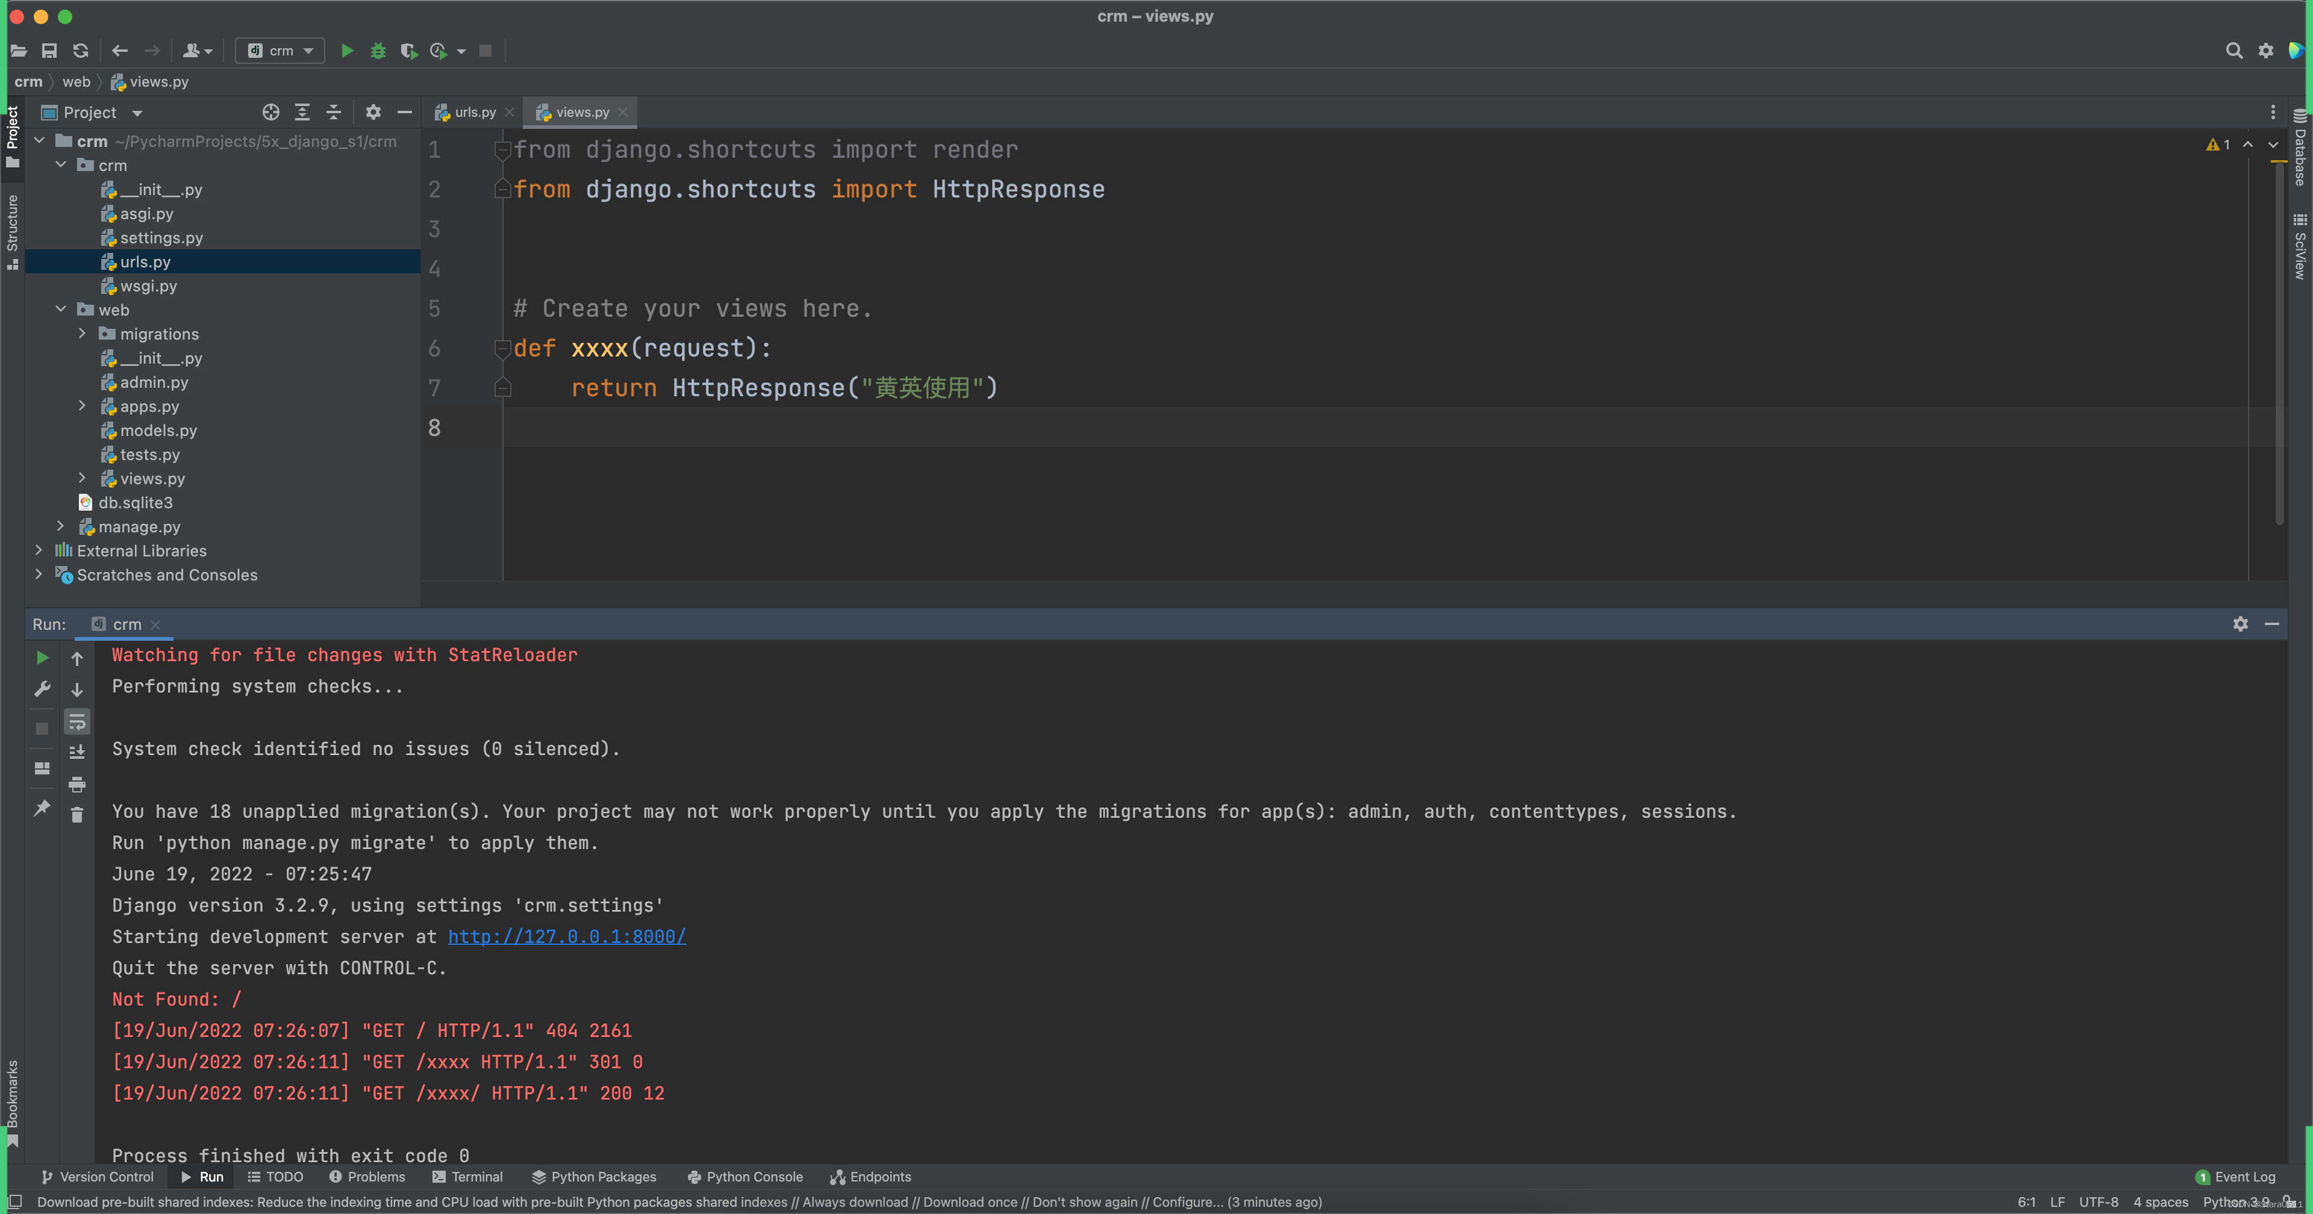Toggle SciView tool window on right stripe

point(2300,247)
